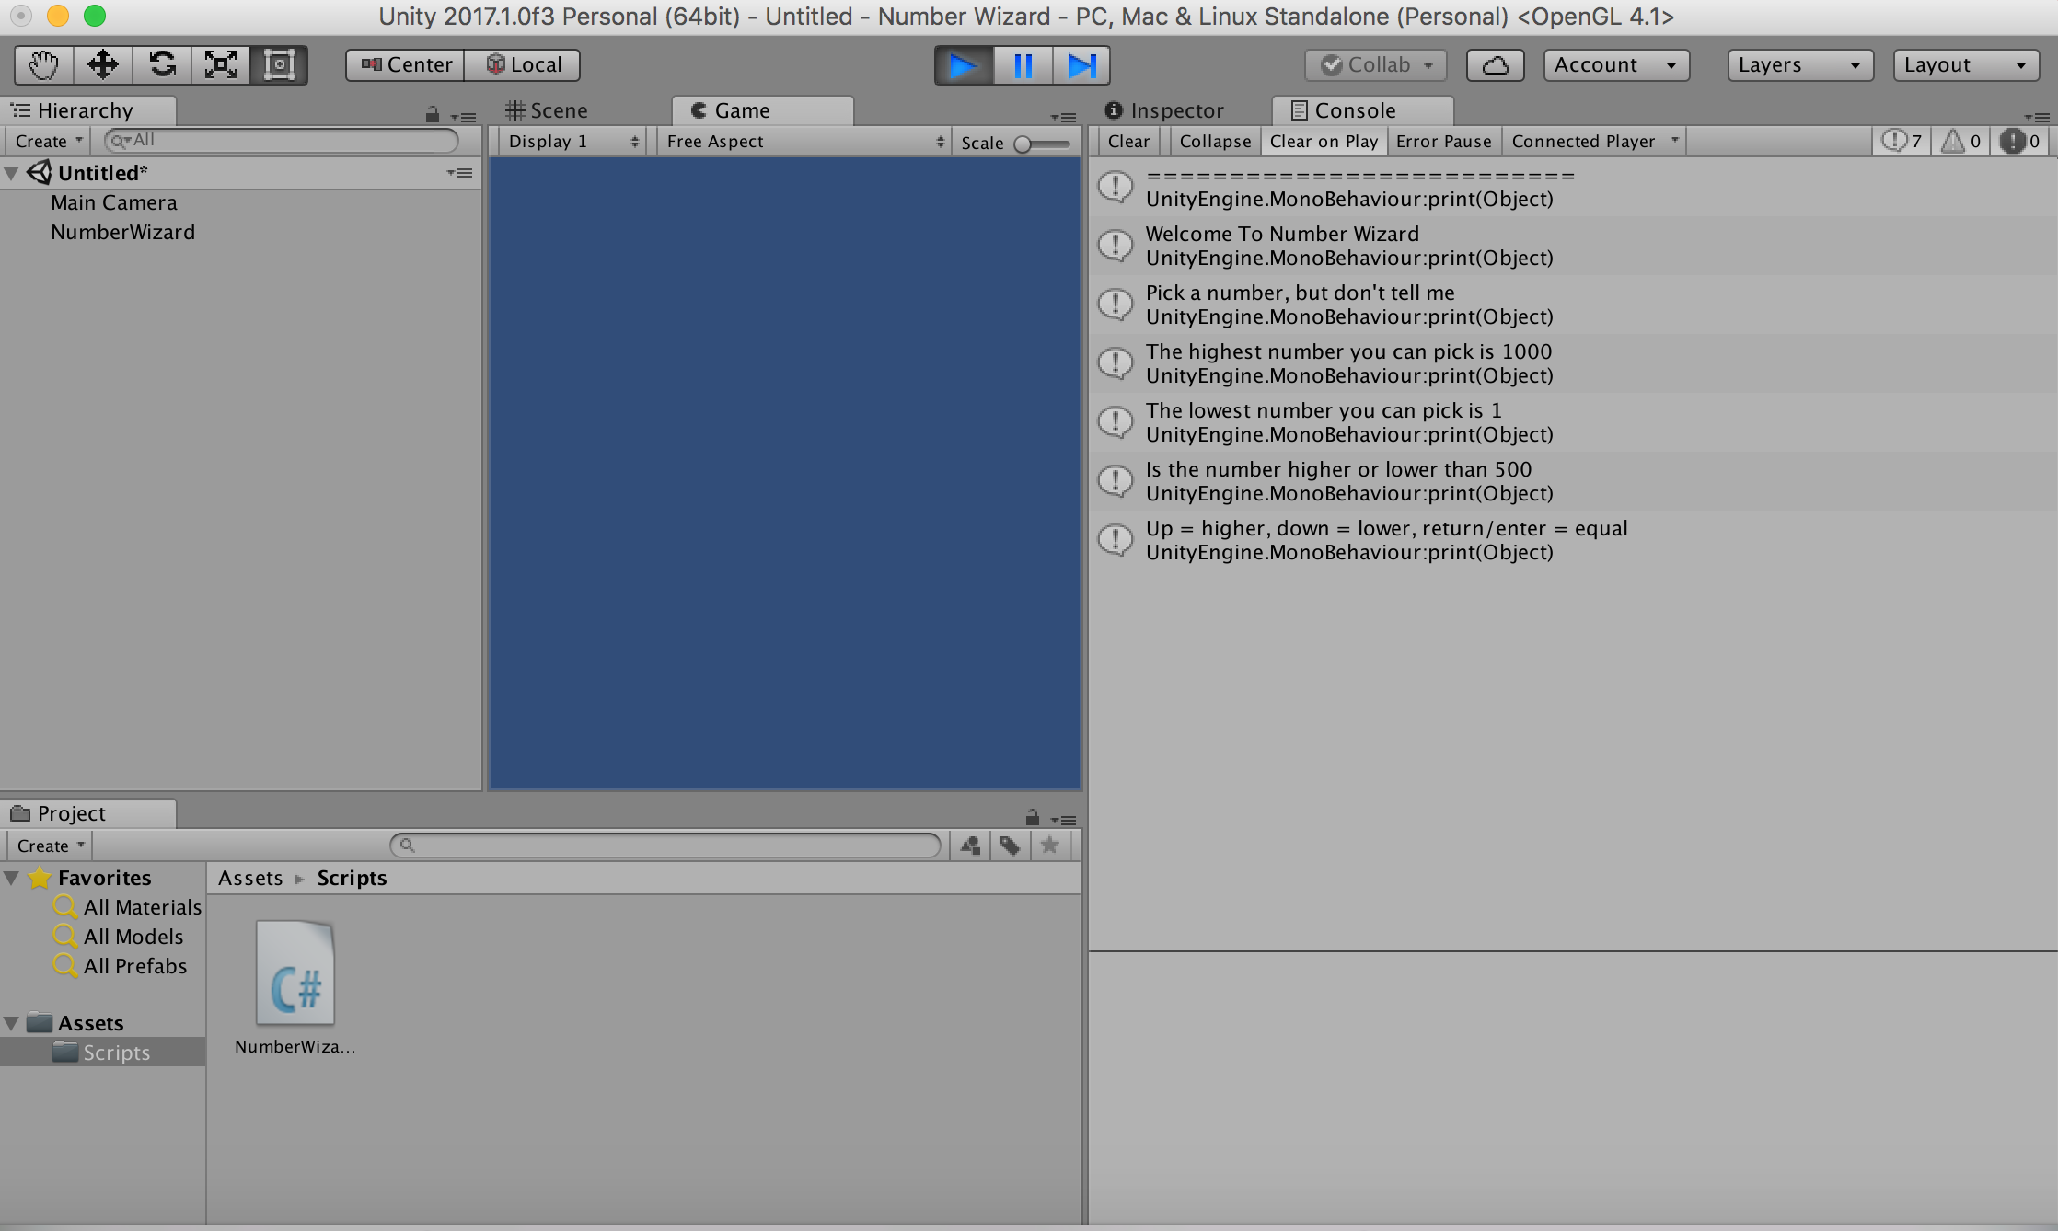Select Hierarchy tab
Image resolution: width=2058 pixels, height=1231 pixels.
pos(87,111)
